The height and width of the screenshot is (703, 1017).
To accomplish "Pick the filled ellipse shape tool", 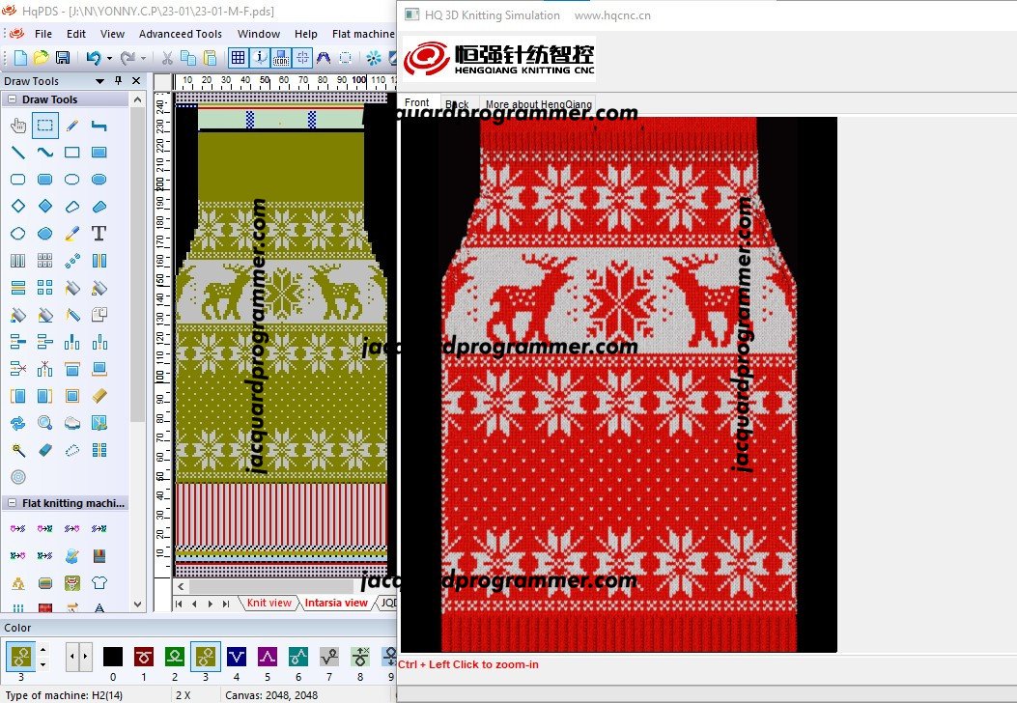I will (x=99, y=179).
